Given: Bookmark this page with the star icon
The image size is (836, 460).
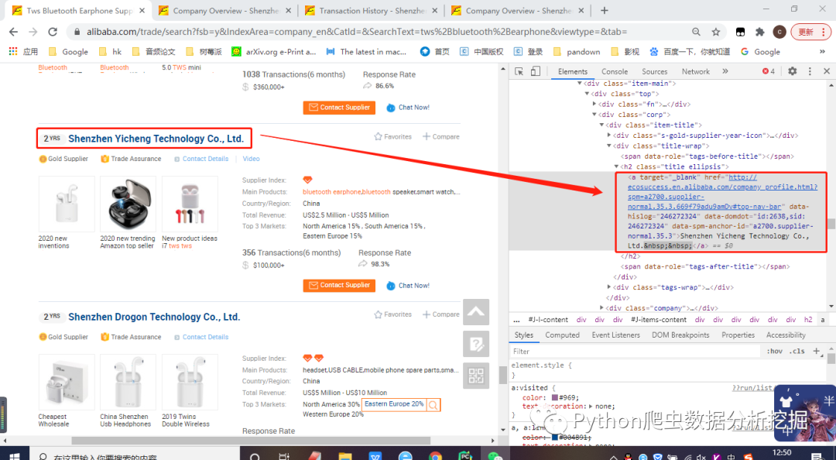Looking at the screenshot, I should [x=715, y=32].
